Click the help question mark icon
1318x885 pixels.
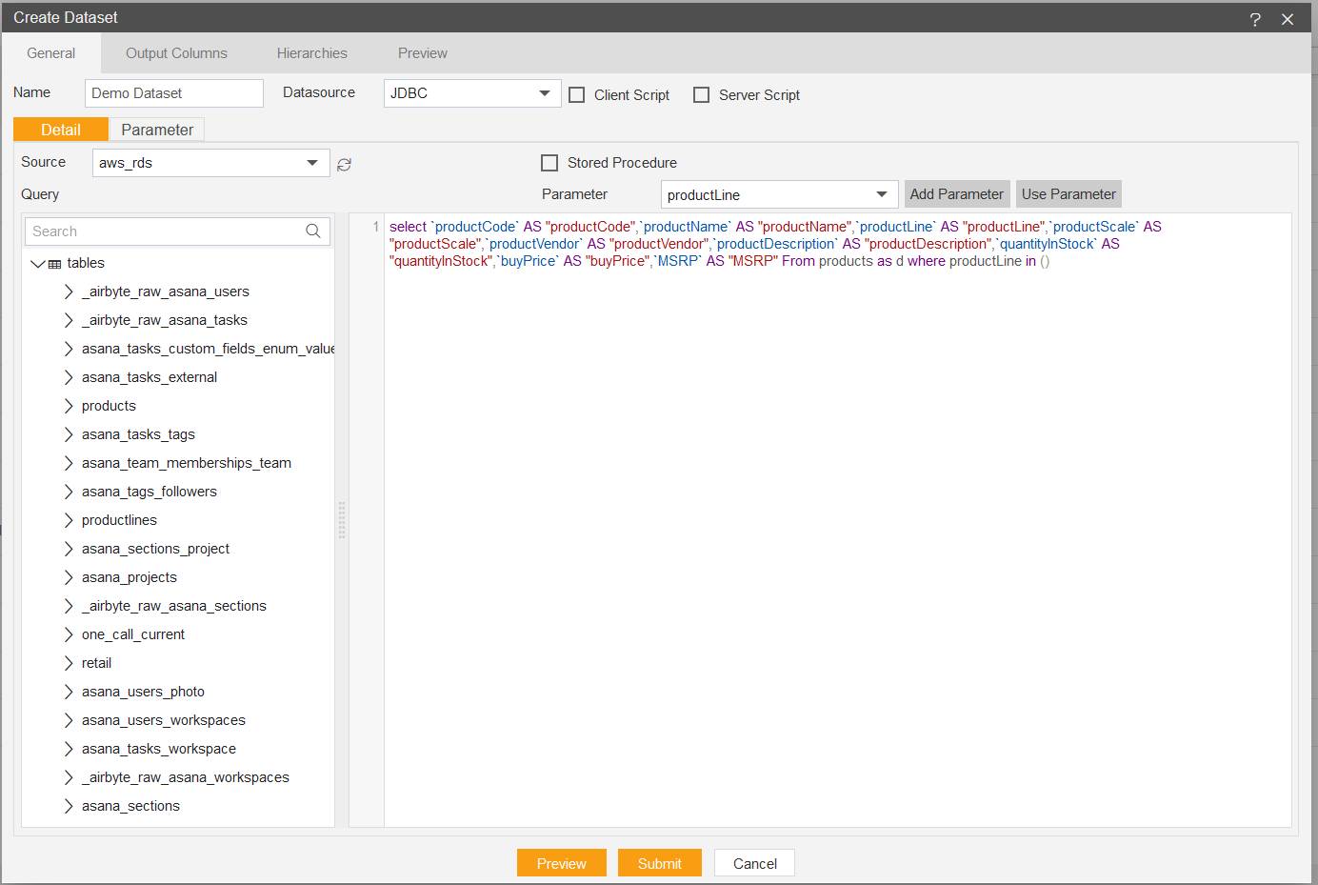1255,19
